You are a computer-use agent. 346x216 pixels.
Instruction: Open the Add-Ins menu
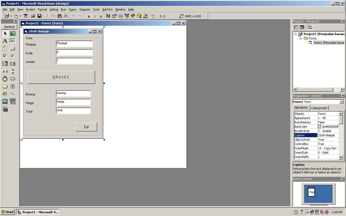click(x=107, y=9)
